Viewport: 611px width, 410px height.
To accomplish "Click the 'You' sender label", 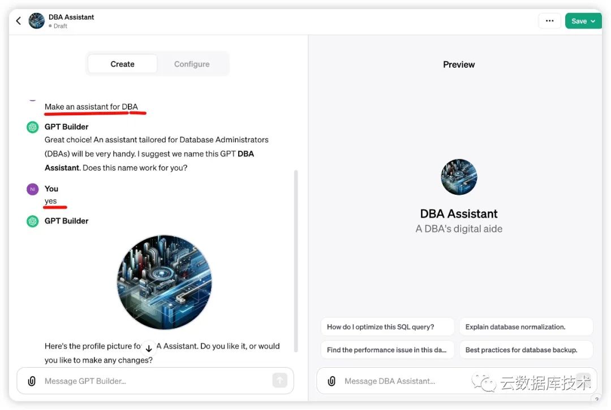I will click(x=51, y=189).
